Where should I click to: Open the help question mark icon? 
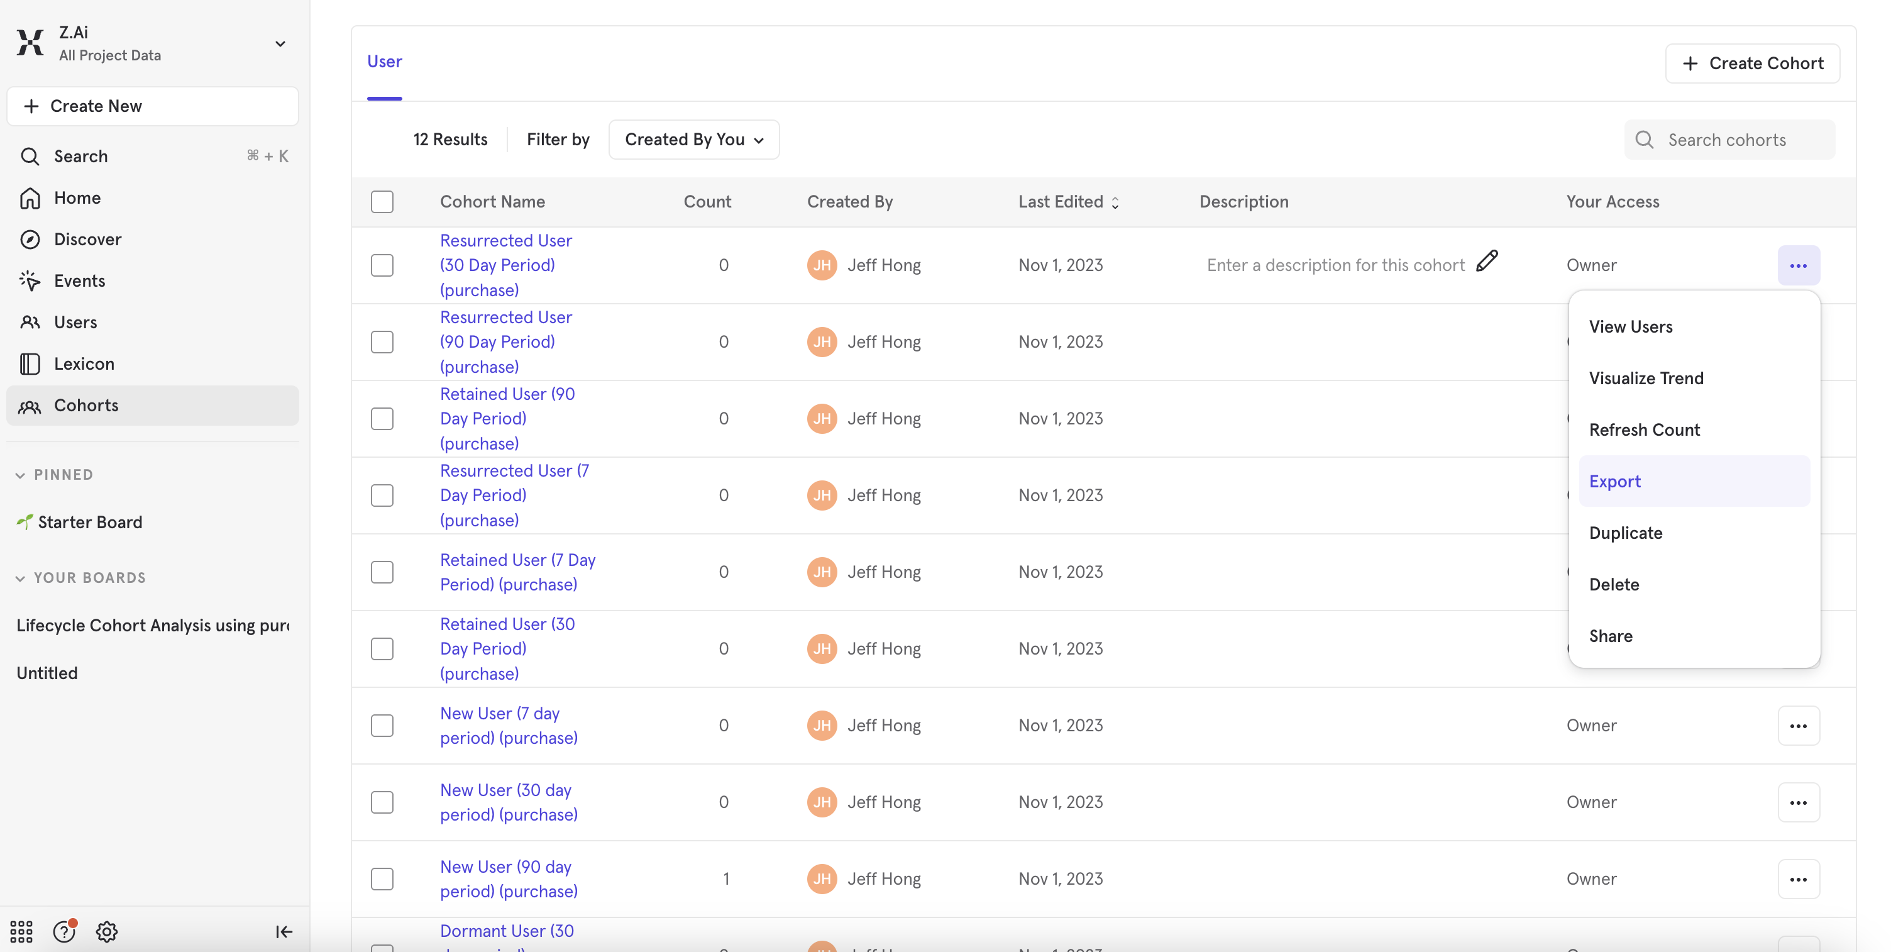[x=64, y=931]
